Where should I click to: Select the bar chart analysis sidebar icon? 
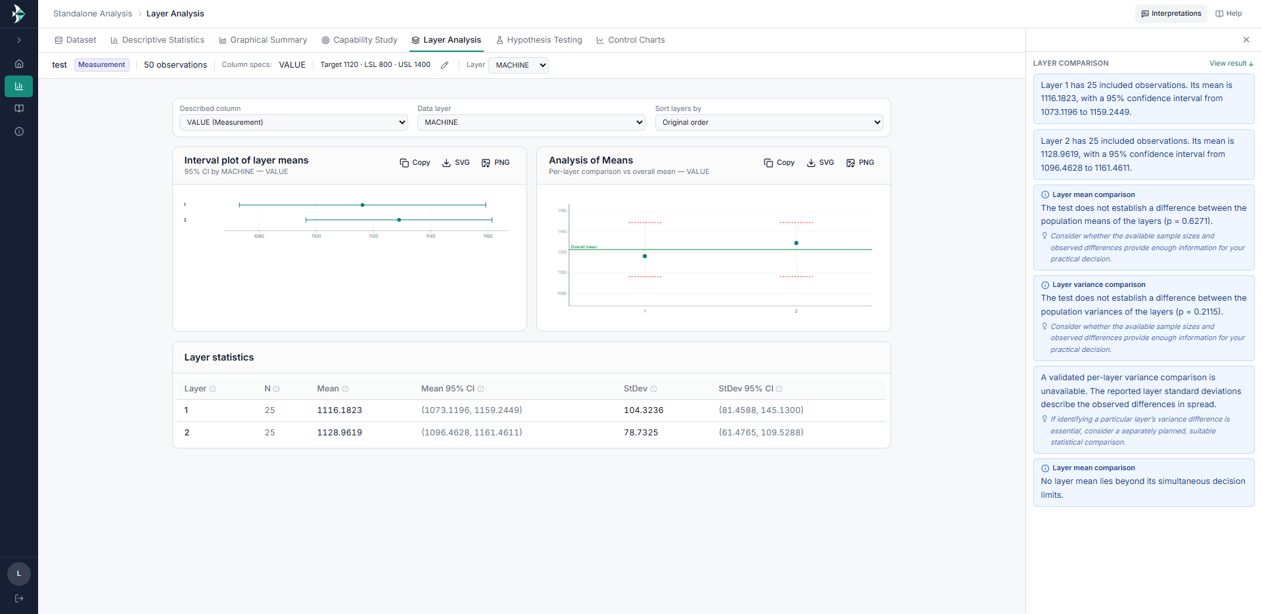tap(19, 86)
